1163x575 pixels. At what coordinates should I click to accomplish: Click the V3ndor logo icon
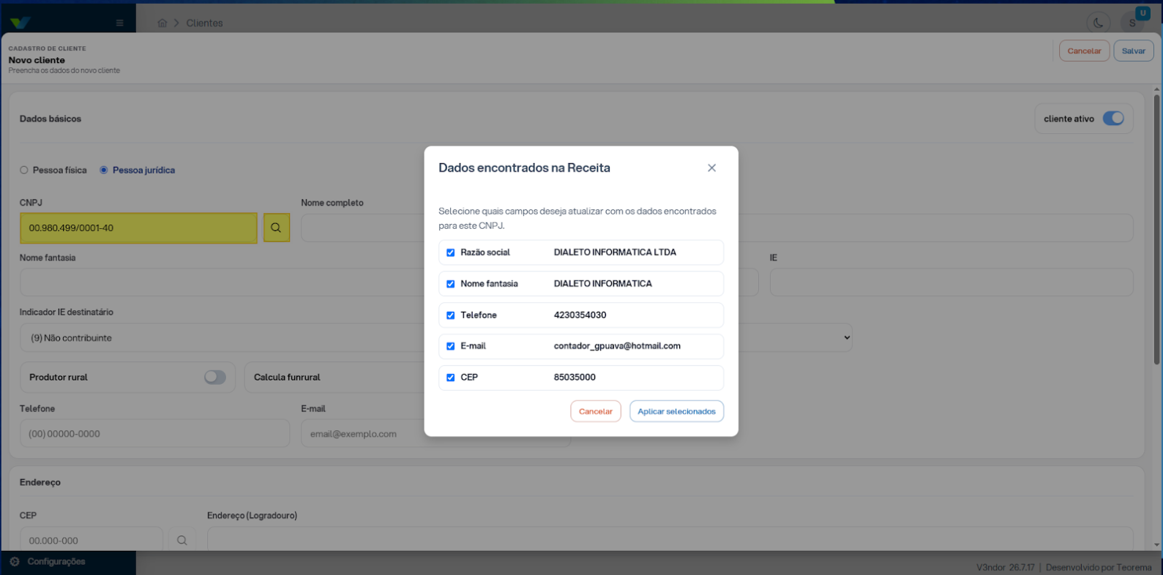[20, 23]
